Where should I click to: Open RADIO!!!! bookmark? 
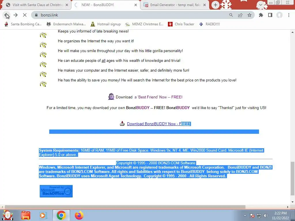coord(209,24)
